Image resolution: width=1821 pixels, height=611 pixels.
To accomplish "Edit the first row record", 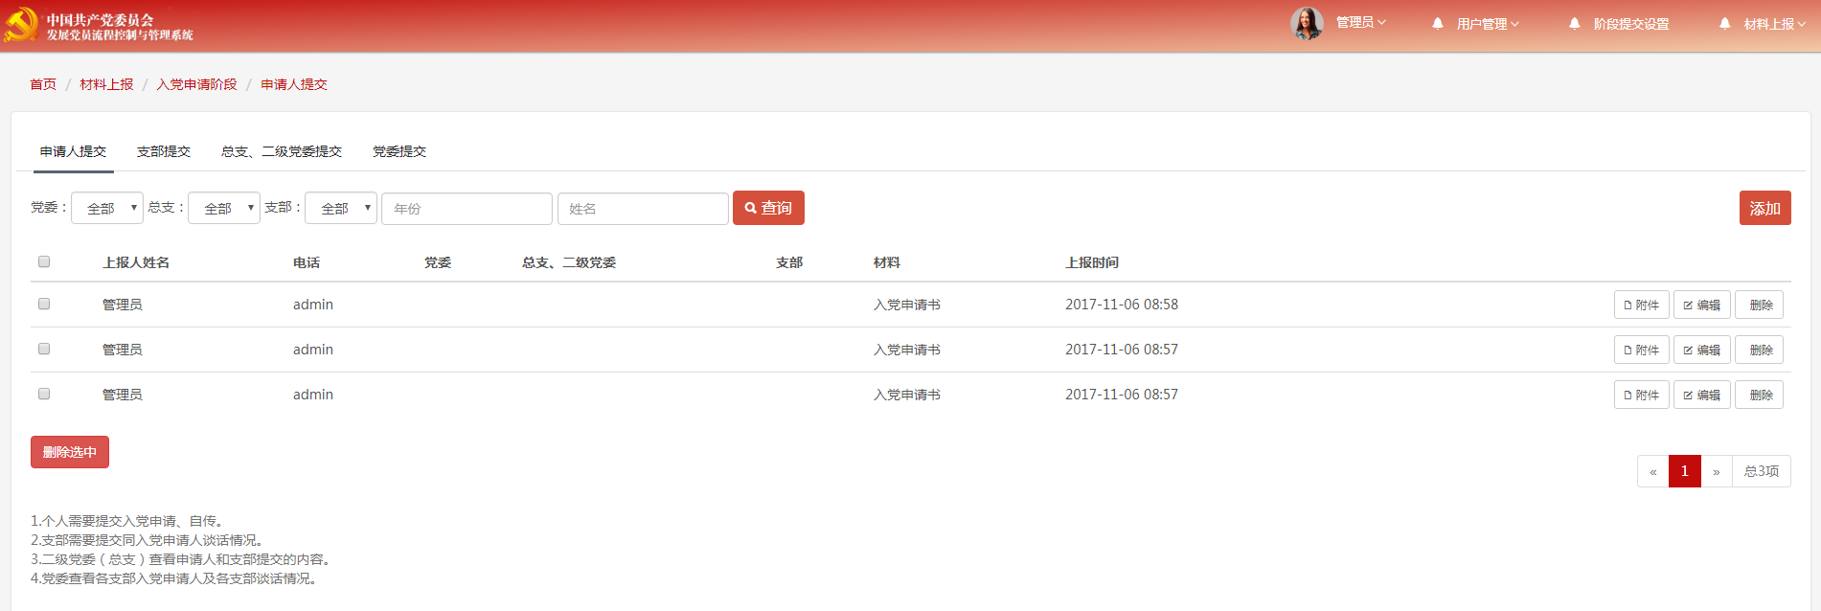I will (x=1701, y=305).
